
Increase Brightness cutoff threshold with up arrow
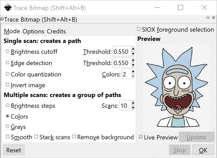pyautogui.click(x=133, y=49)
